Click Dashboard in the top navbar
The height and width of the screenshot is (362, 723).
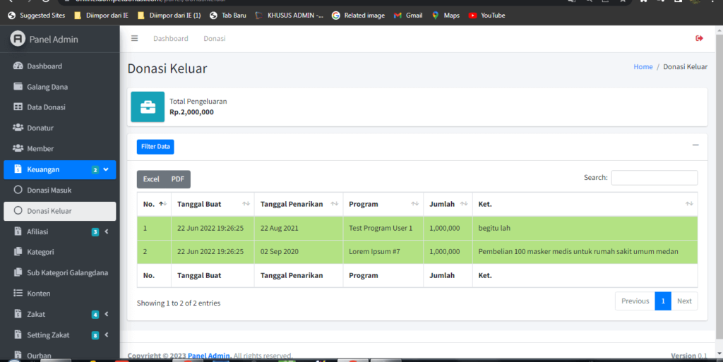(x=171, y=39)
